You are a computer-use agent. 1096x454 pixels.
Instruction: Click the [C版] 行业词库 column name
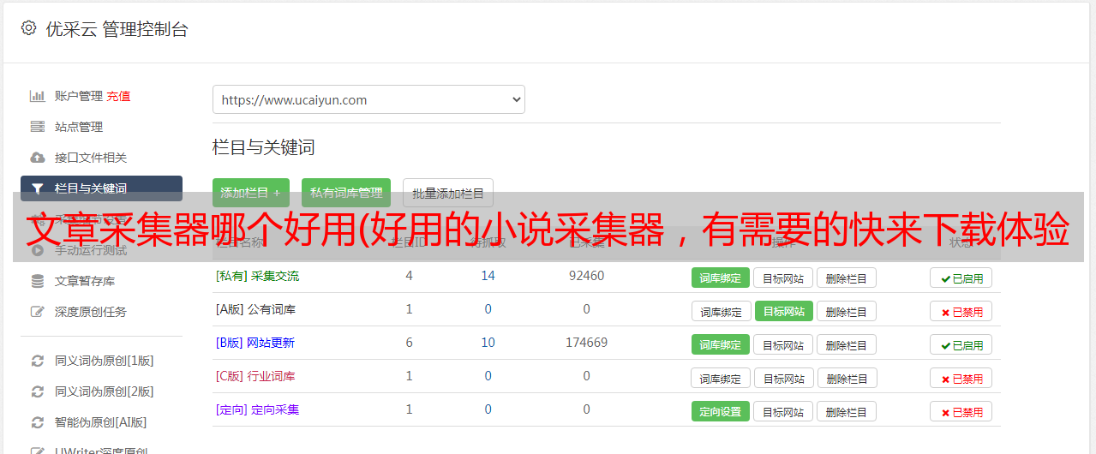tap(255, 376)
